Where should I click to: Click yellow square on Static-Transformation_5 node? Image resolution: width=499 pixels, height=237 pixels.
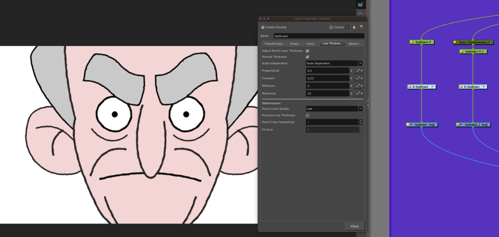[x=455, y=42]
